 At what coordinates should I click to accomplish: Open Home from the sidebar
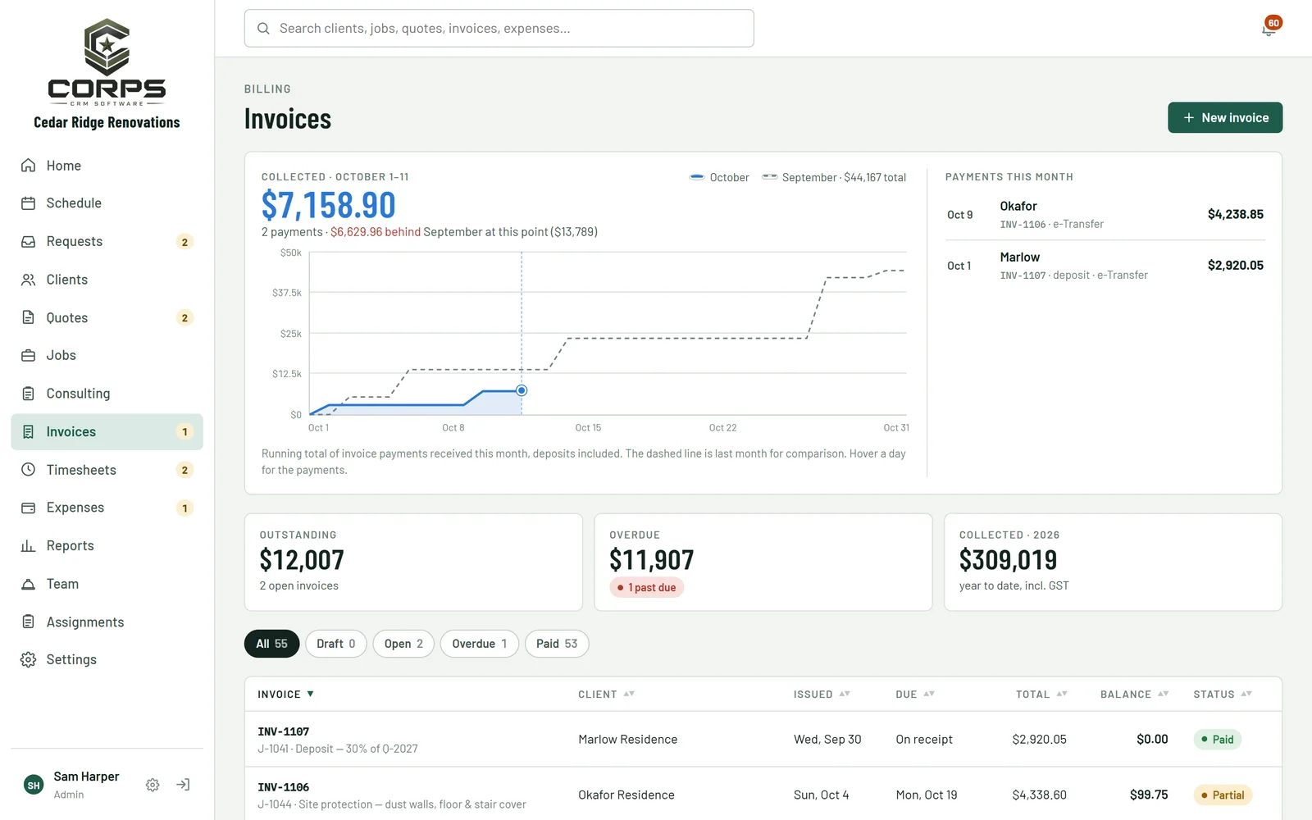pyautogui.click(x=107, y=166)
